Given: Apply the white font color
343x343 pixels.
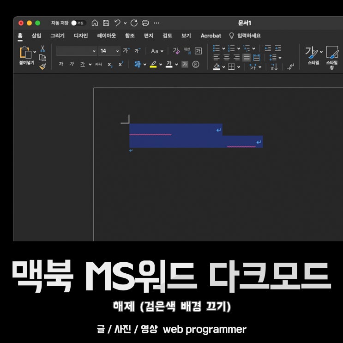Looking at the screenshot, I should point(169,64).
